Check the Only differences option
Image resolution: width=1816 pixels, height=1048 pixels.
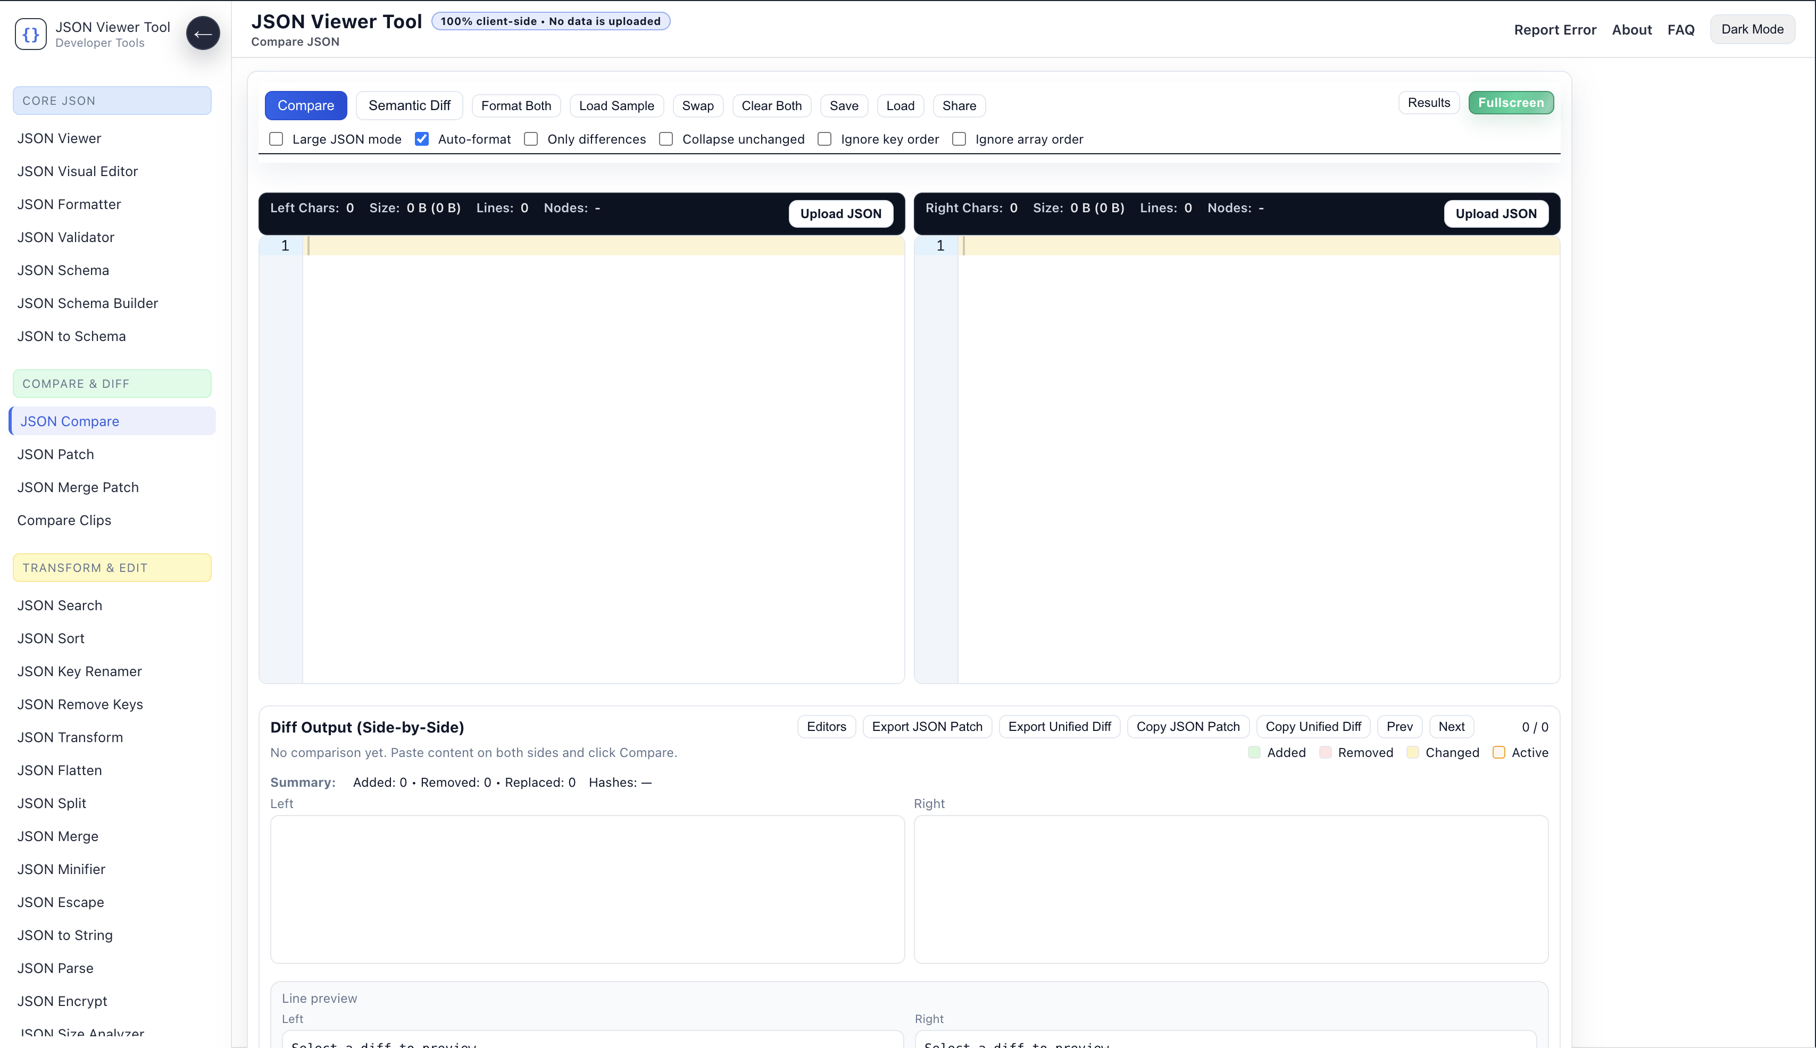[x=531, y=139]
